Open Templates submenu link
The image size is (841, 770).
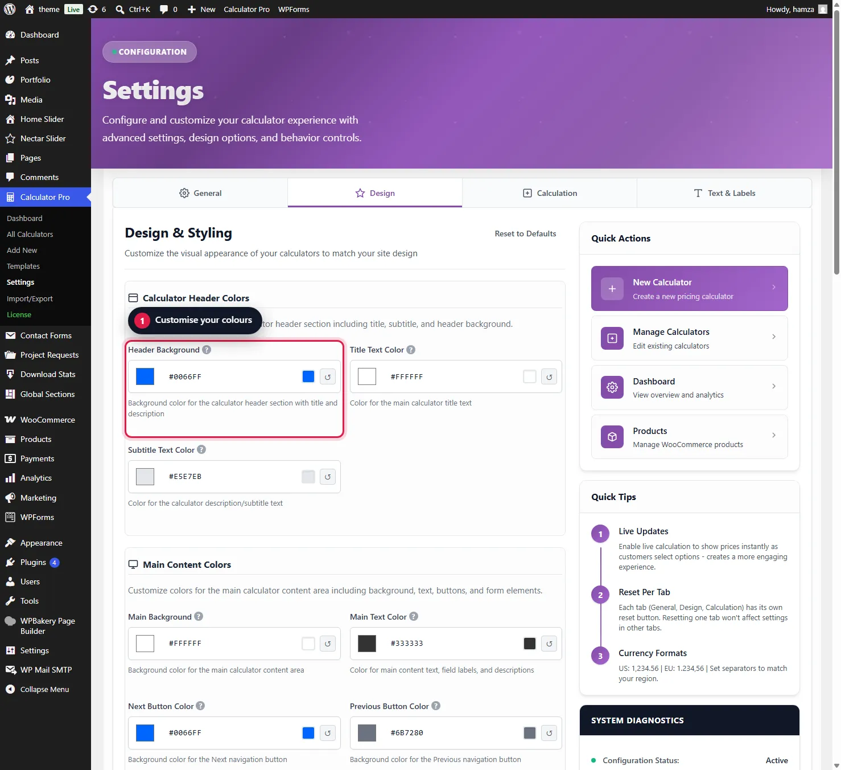click(x=23, y=266)
